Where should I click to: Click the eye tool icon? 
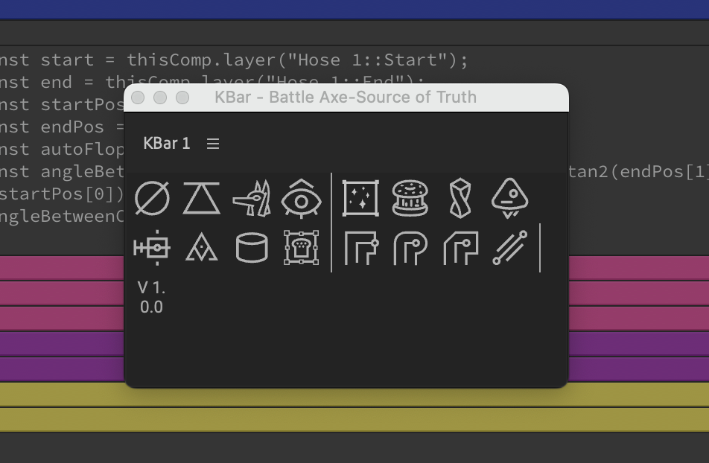click(302, 197)
